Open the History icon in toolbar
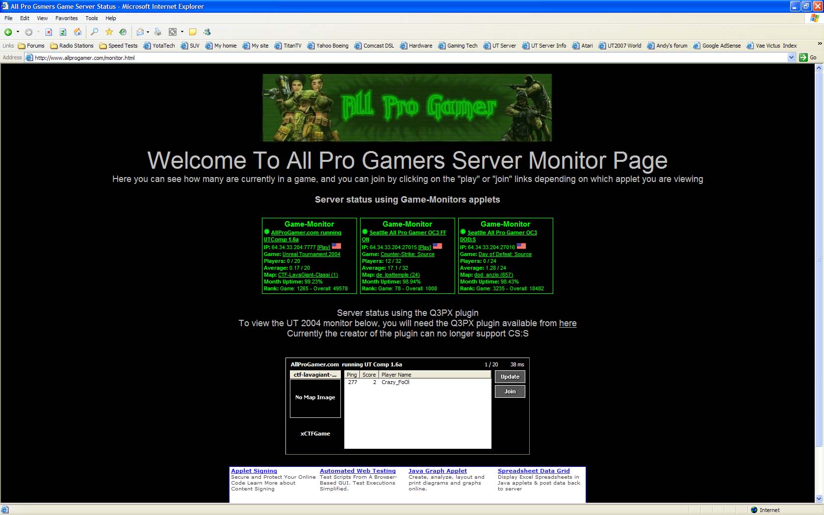This screenshot has width=824, height=515. [x=123, y=32]
